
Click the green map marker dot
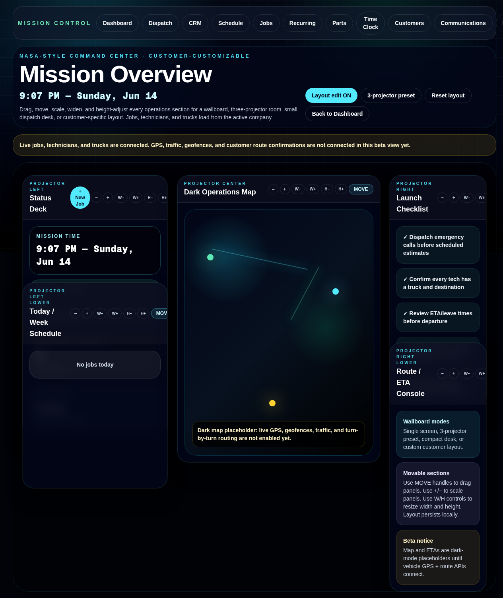point(210,257)
